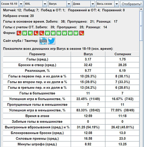Select the Время в атаке row label
Viewport: 144px width, 147px height.
click(x=37, y=116)
